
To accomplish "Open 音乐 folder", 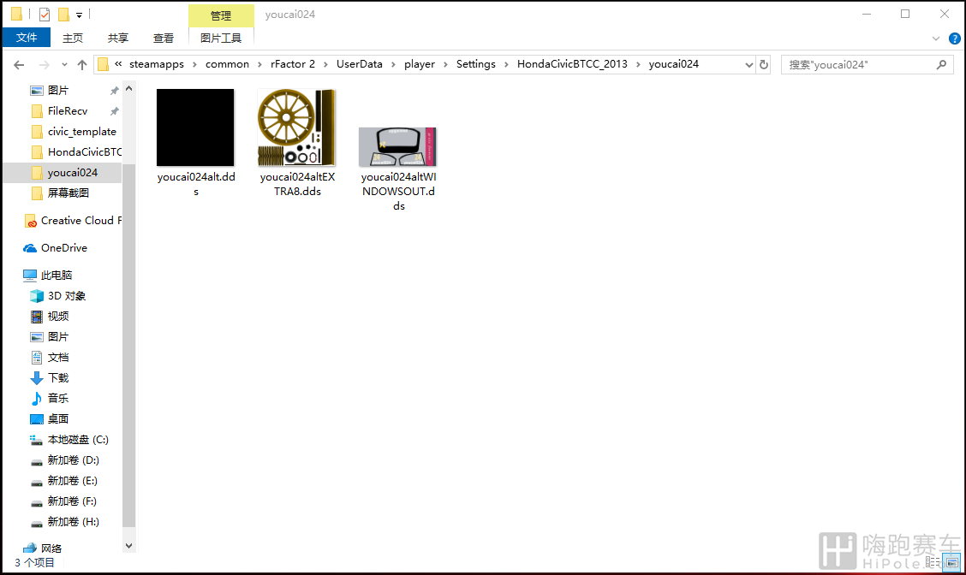I will pos(58,399).
